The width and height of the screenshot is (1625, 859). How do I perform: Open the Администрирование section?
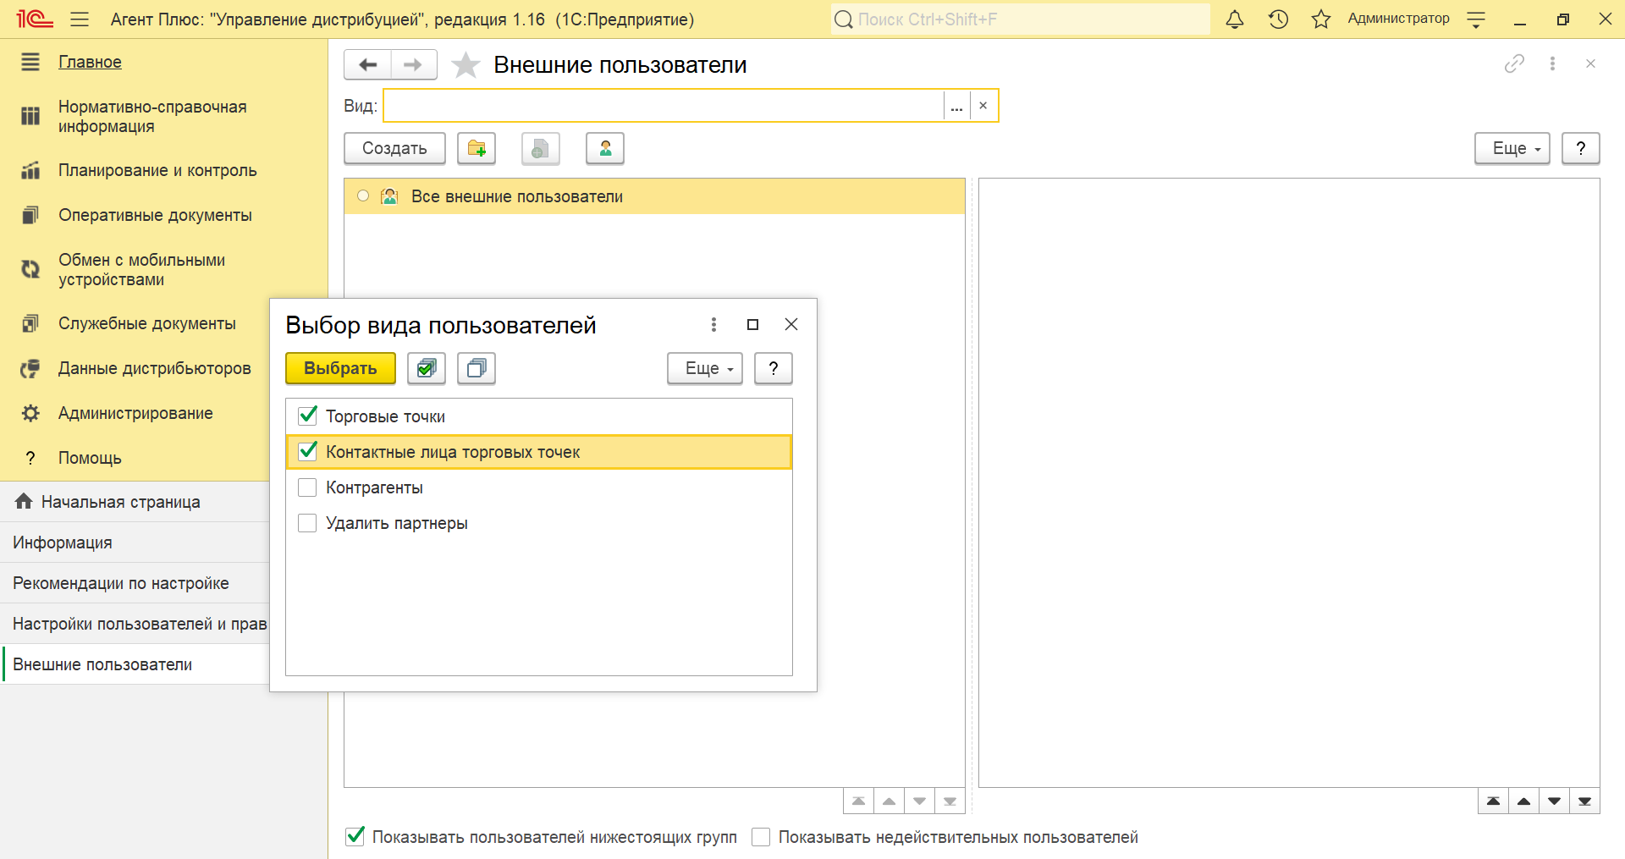pos(135,413)
